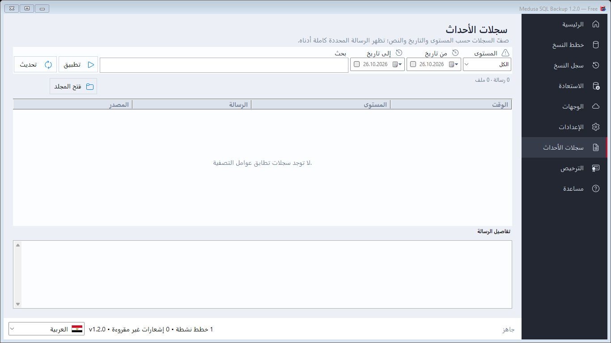Click the '0 رسالة • 0 ملف' counter text
611x343 pixels.
pyautogui.click(x=492, y=80)
